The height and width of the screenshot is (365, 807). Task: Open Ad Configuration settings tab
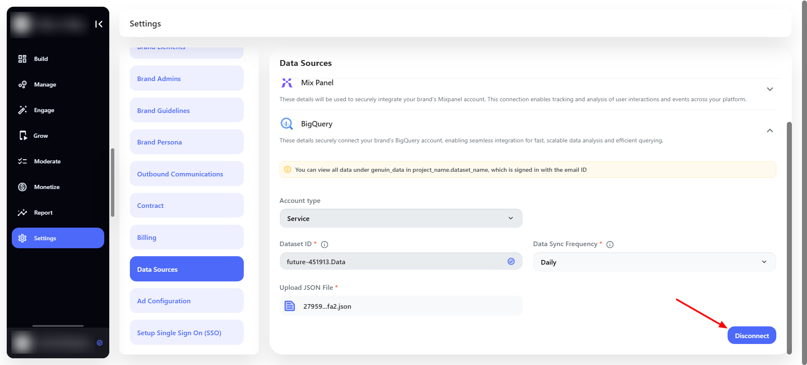pos(187,301)
